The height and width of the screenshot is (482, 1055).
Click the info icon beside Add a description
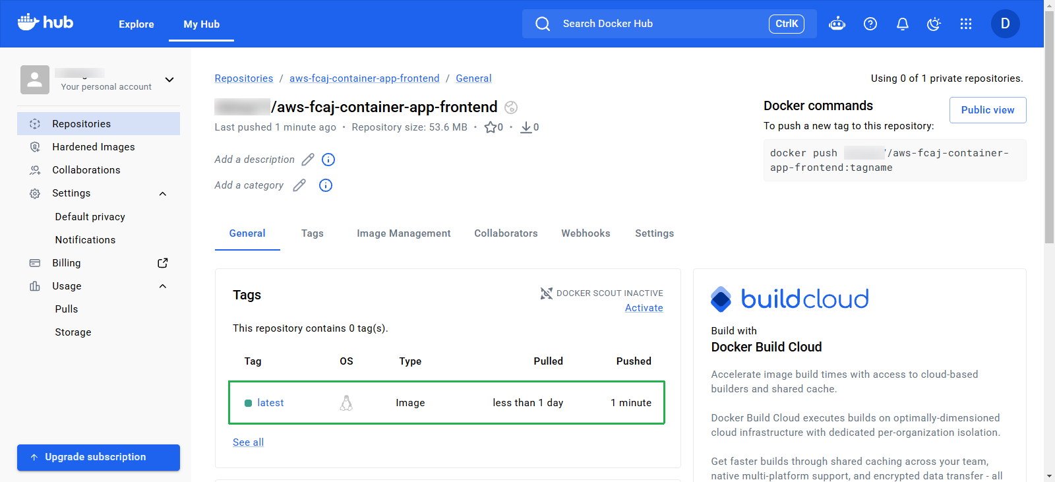coord(328,160)
